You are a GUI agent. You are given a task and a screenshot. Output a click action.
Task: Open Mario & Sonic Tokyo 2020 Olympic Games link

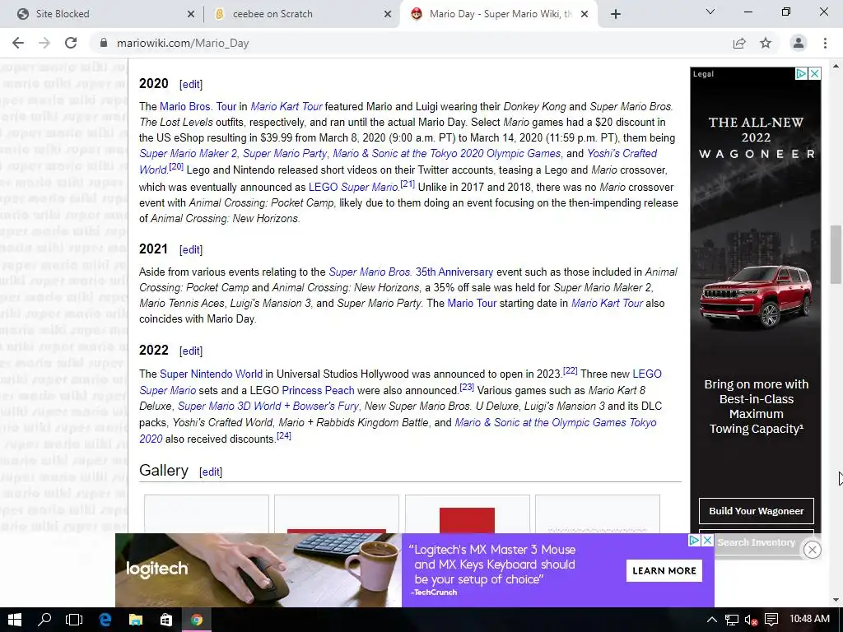[447, 154]
